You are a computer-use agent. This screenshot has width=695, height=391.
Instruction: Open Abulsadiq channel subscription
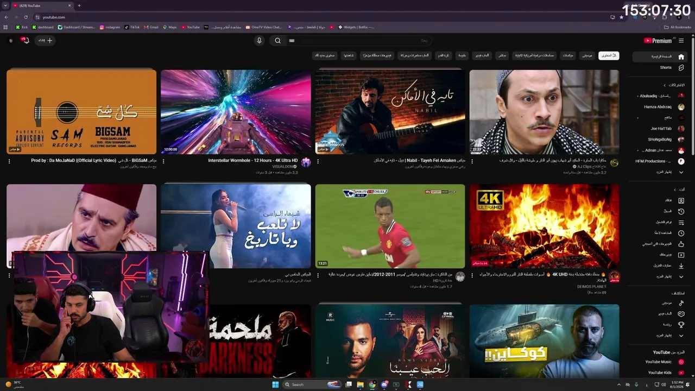659,96
